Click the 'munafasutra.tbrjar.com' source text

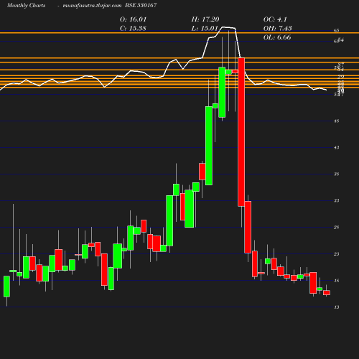tap(92, 5)
